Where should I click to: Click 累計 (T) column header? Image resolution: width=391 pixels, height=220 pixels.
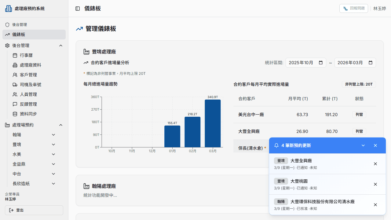click(x=330, y=99)
